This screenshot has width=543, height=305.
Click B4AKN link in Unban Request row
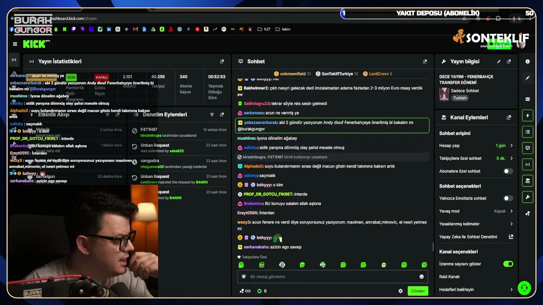click(x=202, y=182)
